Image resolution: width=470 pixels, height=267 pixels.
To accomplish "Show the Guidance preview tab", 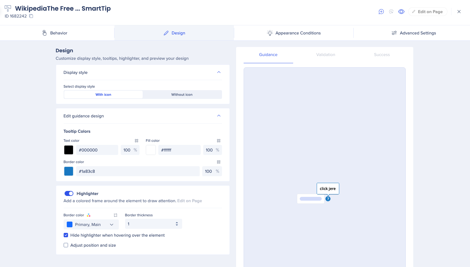I will click(268, 55).
